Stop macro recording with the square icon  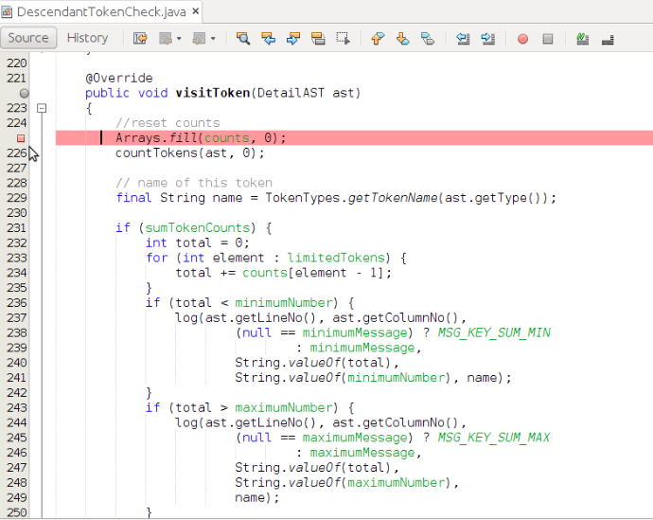click(x=547, y=39)
